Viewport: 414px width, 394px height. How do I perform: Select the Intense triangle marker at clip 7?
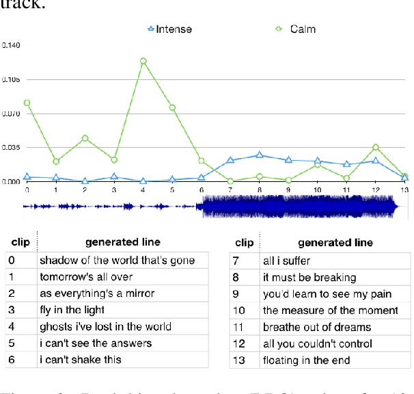230,160
